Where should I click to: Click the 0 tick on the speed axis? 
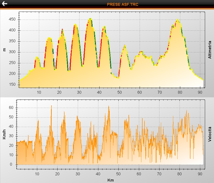11,164
